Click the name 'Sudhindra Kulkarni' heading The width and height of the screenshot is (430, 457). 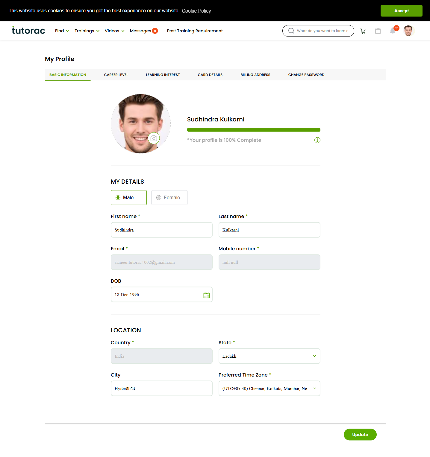click(216, 119)
